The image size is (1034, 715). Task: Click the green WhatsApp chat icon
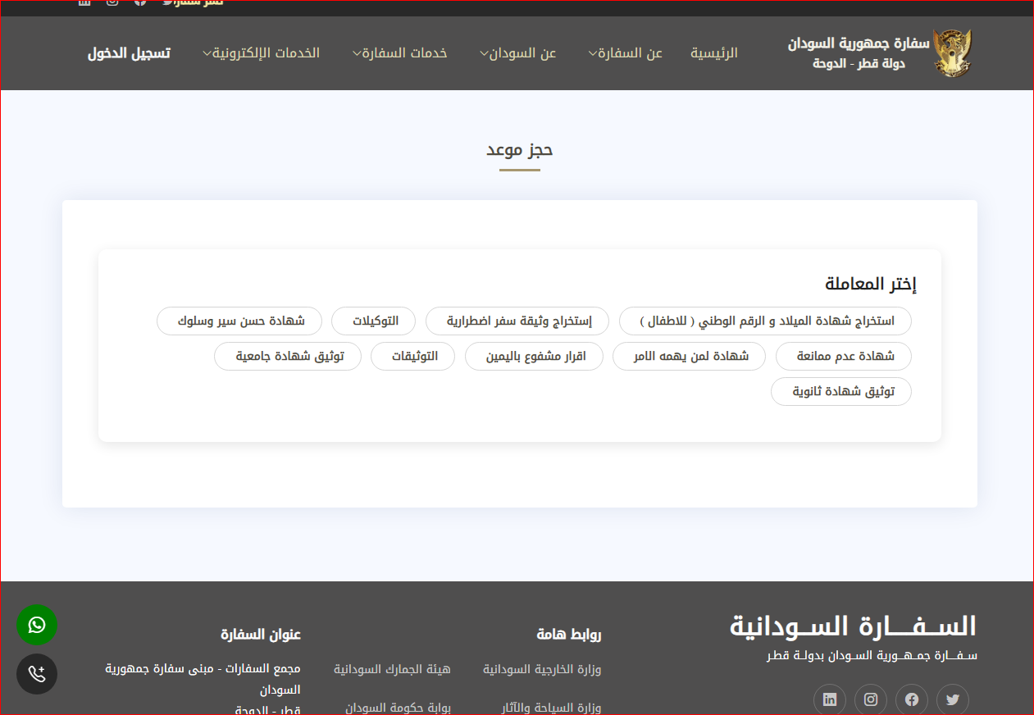tap(37, 625)
